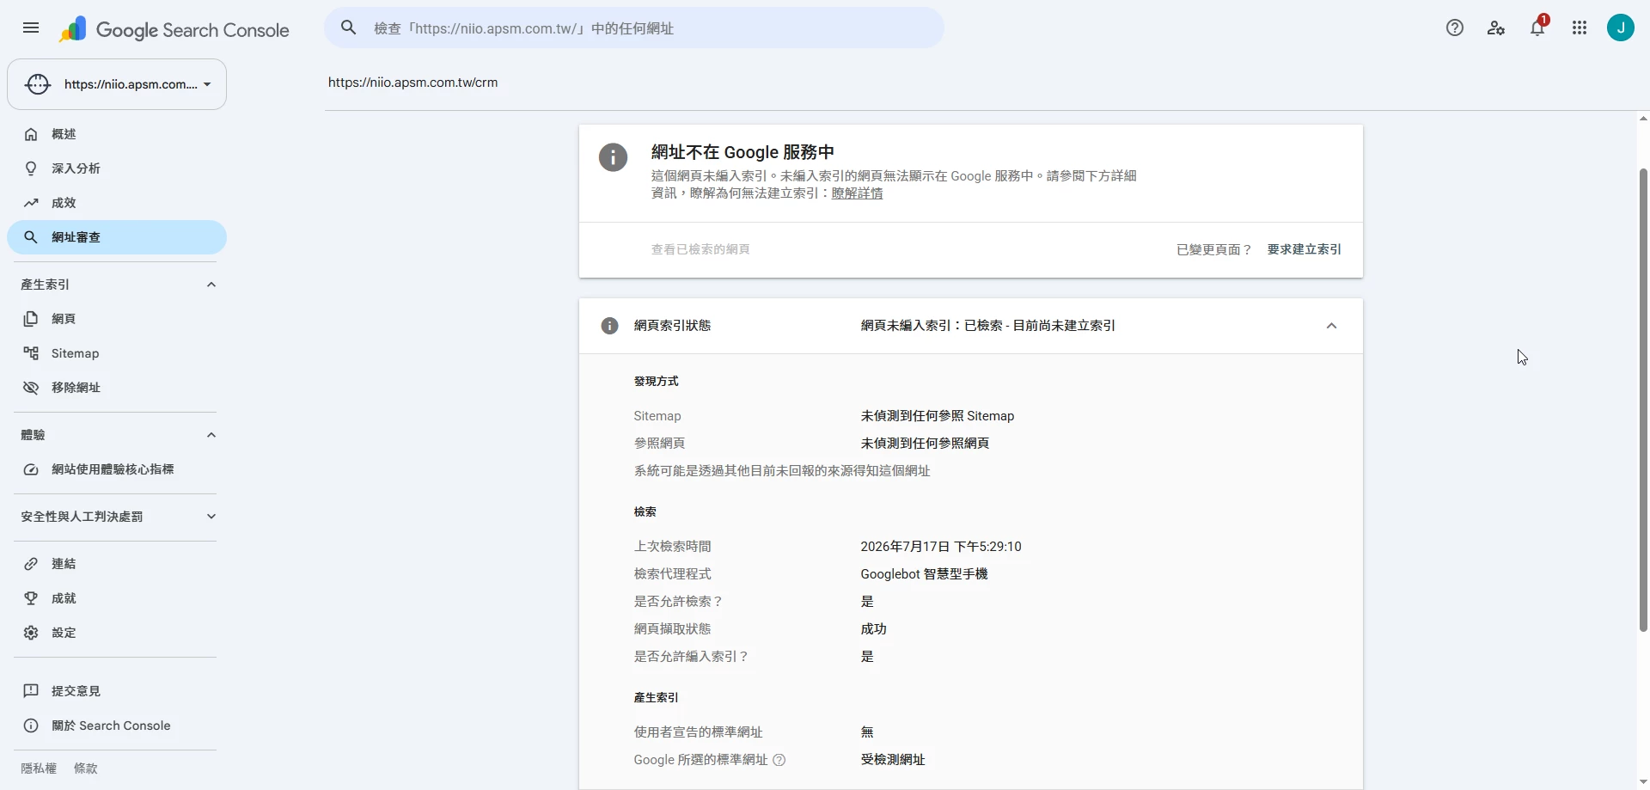Click the scrollbar up arrow

1643,119
